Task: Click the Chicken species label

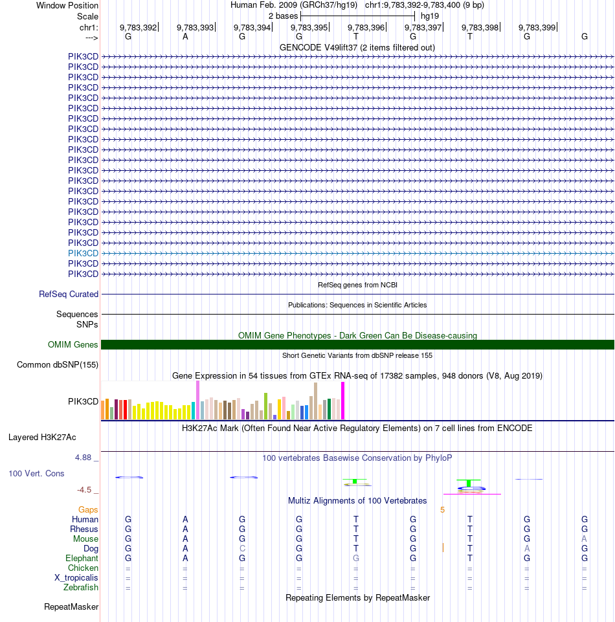Action: (83, 568)
